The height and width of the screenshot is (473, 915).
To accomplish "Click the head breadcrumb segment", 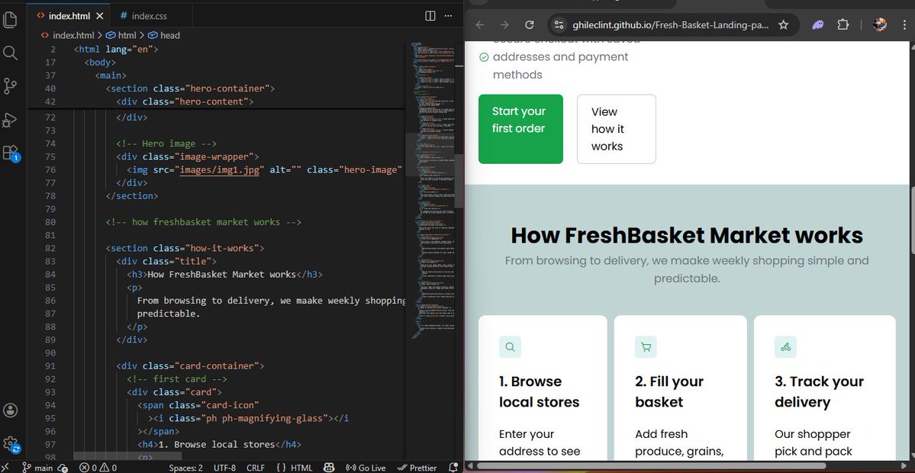I will click(x=164, y=35).
